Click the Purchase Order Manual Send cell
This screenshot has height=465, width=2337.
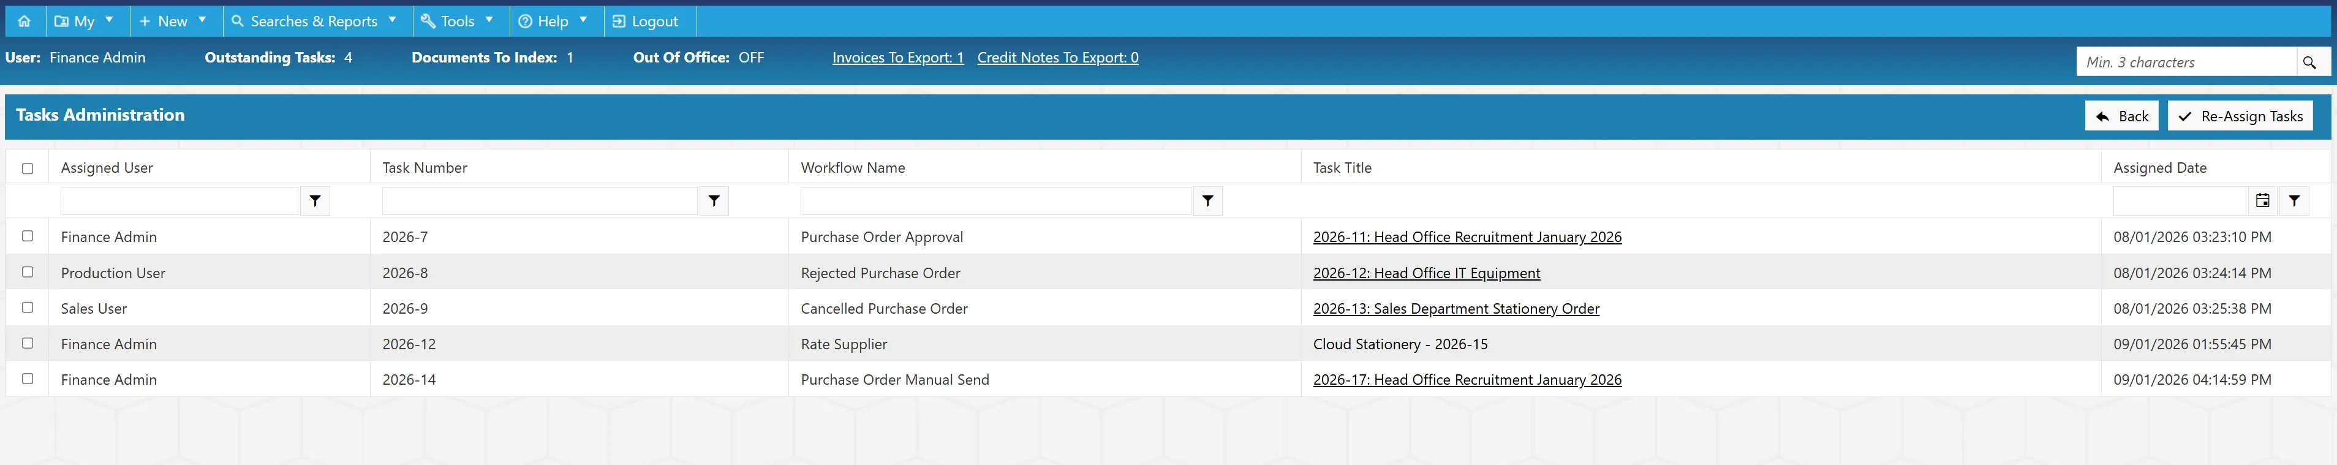894,380
